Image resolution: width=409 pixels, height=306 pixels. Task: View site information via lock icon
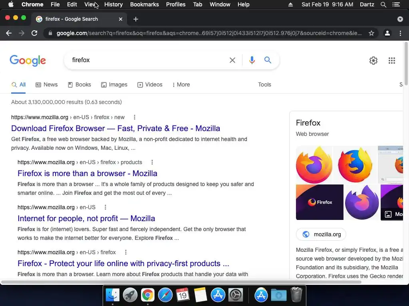pos(50,33)
